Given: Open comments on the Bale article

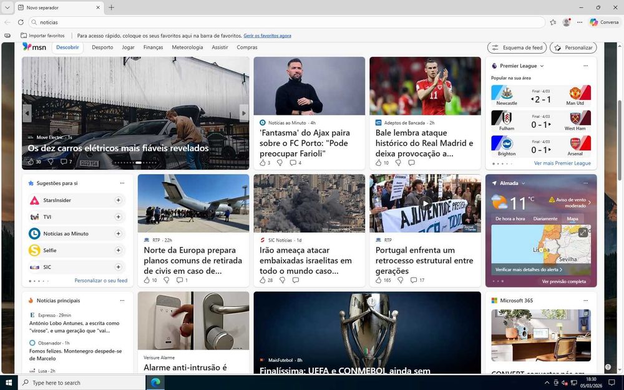Looking at the screenshot, I should click(411, 163).
